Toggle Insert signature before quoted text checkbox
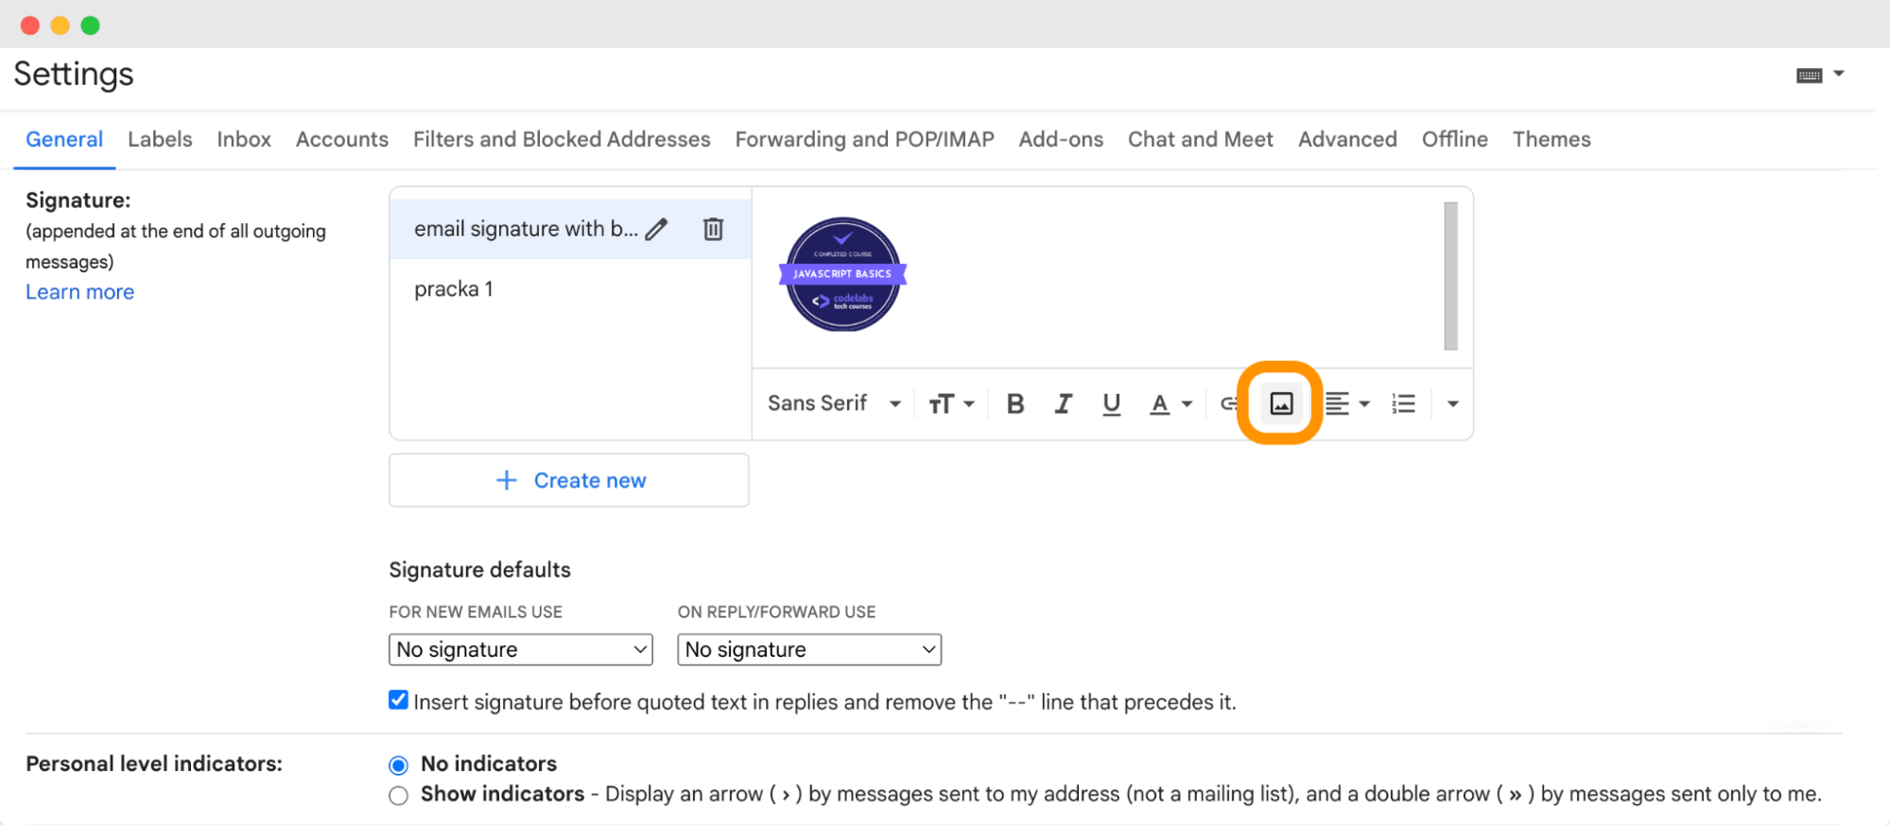The height and width of the screenshot is (825, 1890). (x=399, y=700)
